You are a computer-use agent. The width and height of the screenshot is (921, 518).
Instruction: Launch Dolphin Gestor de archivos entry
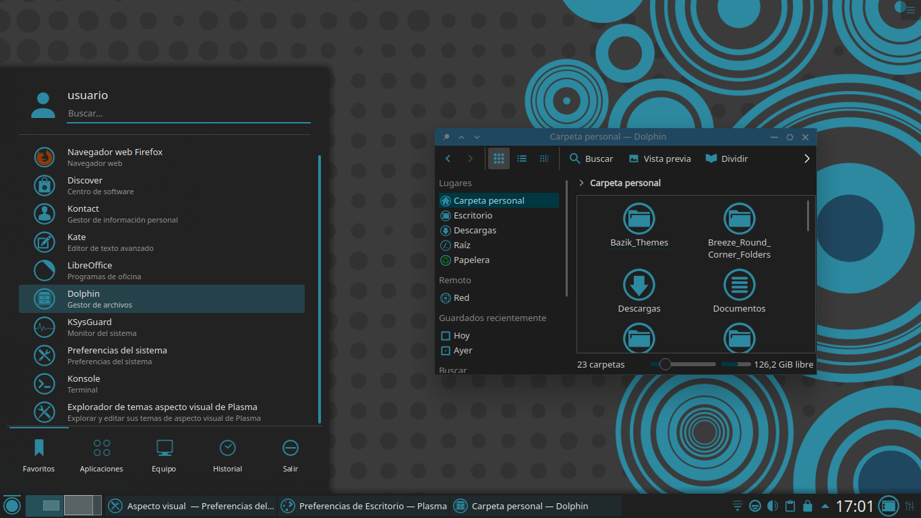pos(162,299)
